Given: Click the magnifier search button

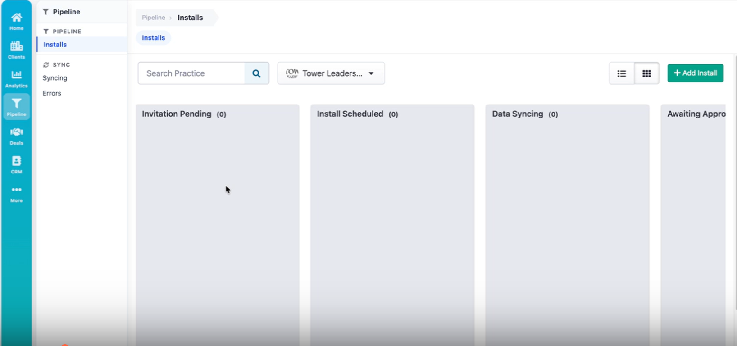Looking at the screenshot, I should (x=256, y=73).
